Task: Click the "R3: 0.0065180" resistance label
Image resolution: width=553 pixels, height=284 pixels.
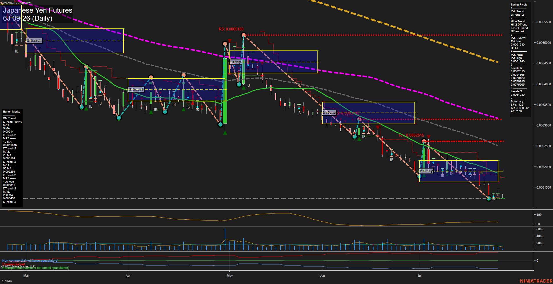Action: click(231, 29)
